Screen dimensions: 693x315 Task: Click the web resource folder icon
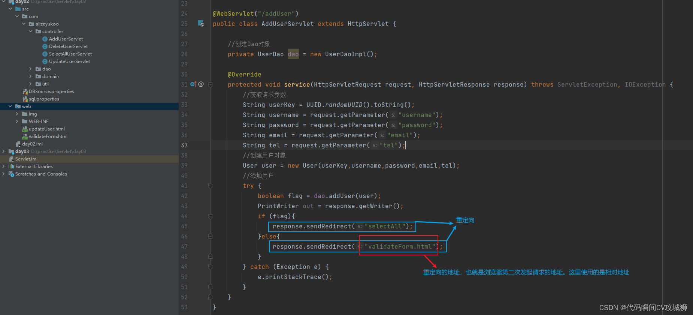click(18, 106)
